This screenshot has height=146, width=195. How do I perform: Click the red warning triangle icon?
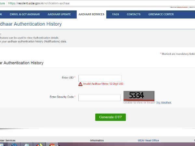click(x=80, y=84)
